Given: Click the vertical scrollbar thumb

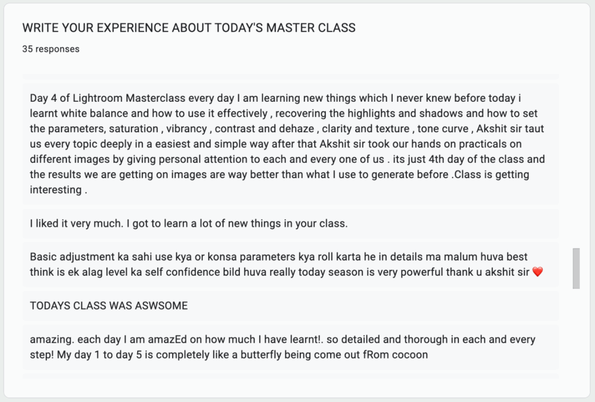Looking at the screenshot, I should (x=576, y=268).
